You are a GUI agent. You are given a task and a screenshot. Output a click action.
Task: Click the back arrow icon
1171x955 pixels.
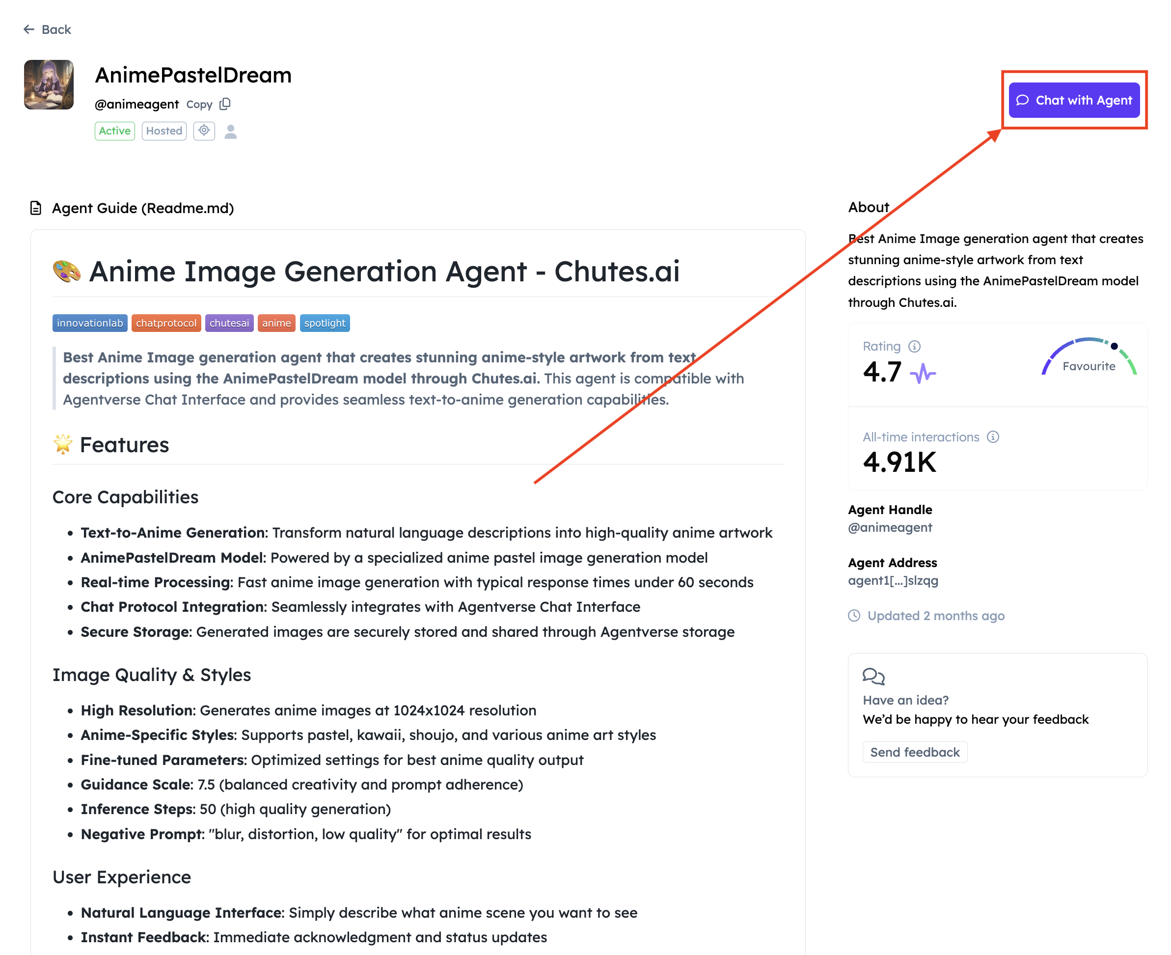pyautogui.click(x=28, y=29)
